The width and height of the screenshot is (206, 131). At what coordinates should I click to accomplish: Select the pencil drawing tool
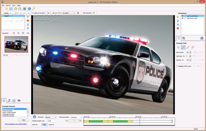[188, 47]
